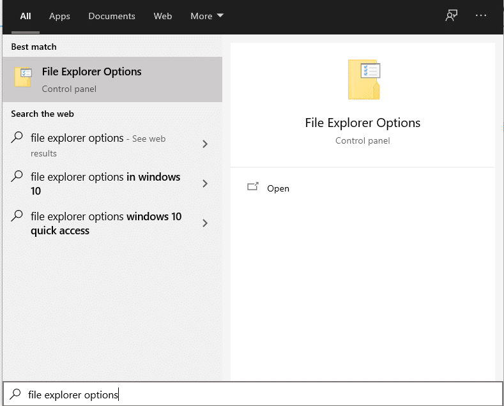This screenshot has width=504, height=406.
Task: Click in the search text field
Action: coord(256,395)
